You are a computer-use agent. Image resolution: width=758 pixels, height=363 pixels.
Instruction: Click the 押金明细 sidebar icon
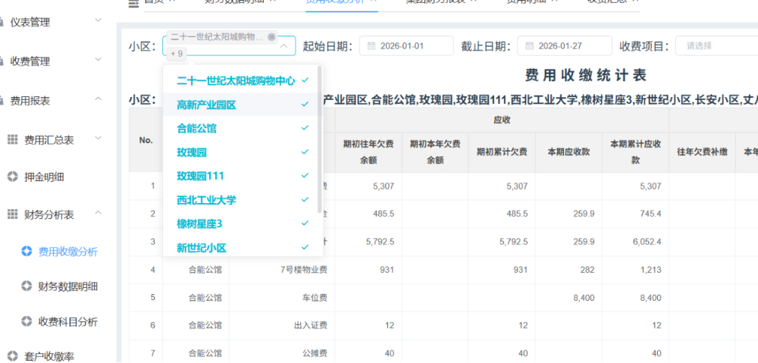[x=12, y=177]
